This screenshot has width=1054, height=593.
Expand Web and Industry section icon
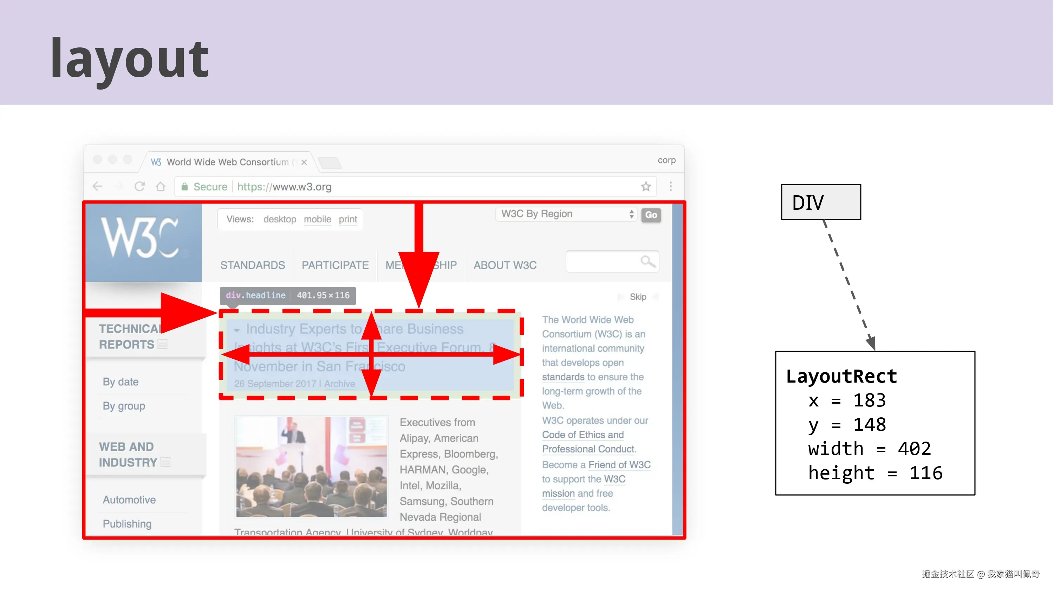coord(166,462)
